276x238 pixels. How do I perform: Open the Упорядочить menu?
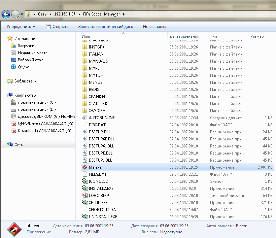21,27
